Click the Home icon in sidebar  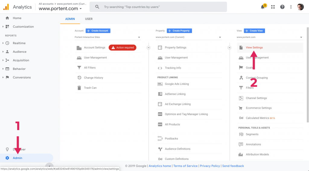point(8,18)
